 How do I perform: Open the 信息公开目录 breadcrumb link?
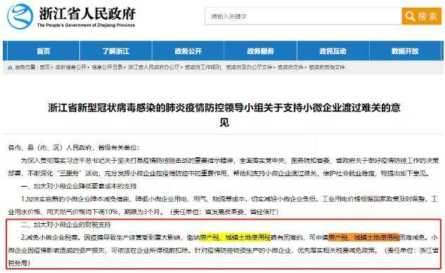(107, 67)
